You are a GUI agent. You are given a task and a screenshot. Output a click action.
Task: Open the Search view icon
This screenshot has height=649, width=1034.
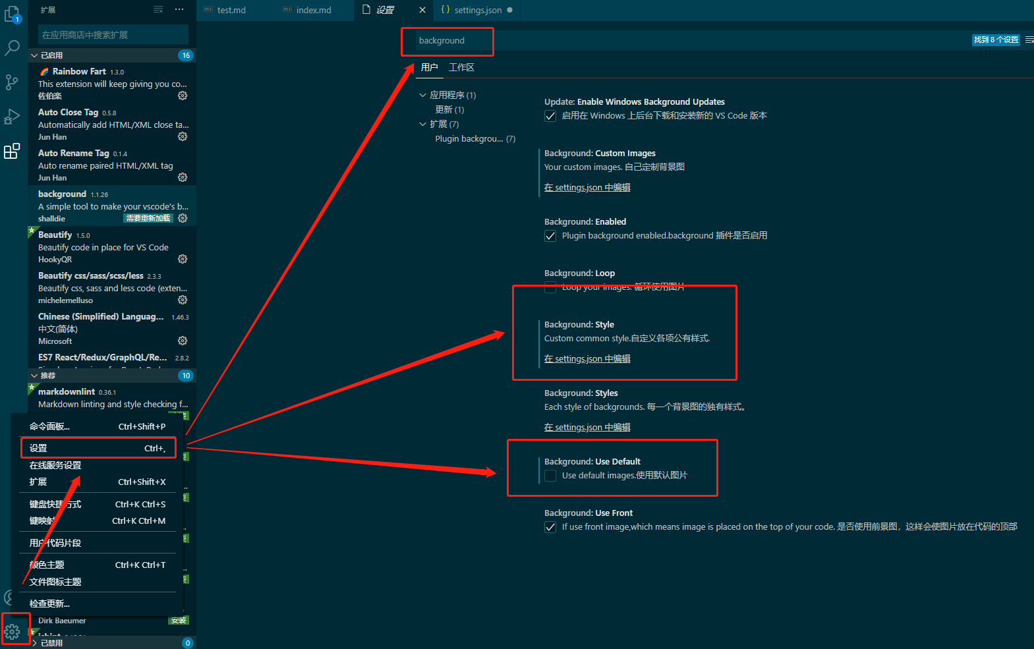tap(12, 48)
